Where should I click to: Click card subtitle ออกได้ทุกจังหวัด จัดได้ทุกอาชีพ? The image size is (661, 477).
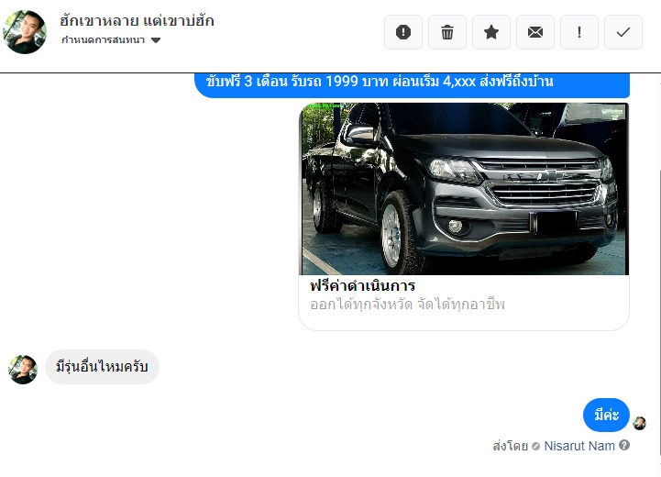tap(407, 304)
